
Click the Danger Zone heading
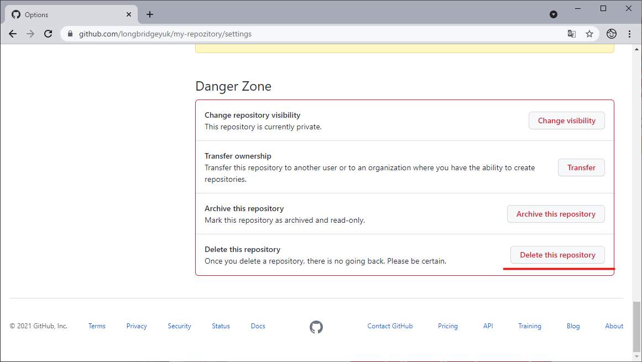pos(233,86)
